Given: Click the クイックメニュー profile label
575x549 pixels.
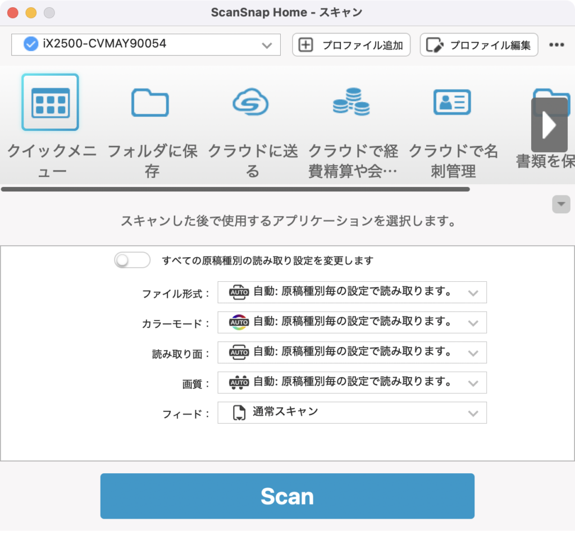Looking at the screenshot, I should pos(52,161).
